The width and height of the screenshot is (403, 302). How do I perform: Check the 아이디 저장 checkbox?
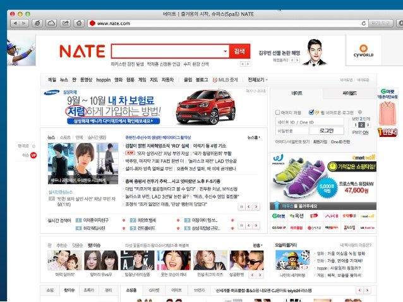[x=277, y=112]
